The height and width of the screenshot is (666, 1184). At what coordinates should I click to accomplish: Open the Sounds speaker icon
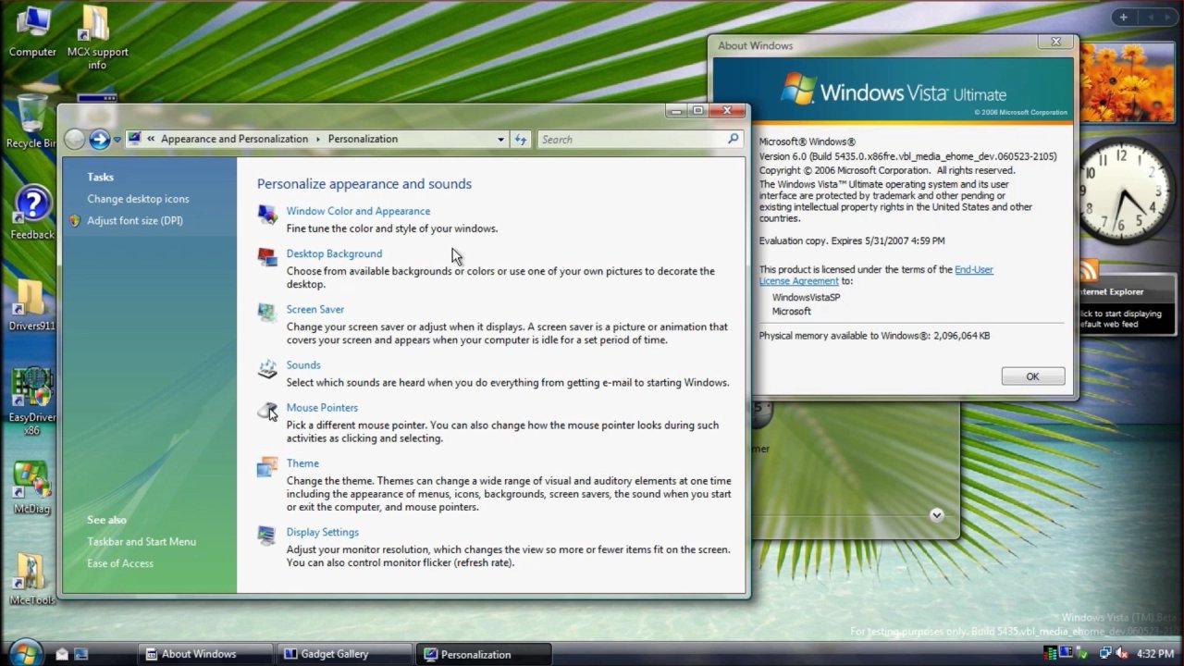tap(267, 368)
